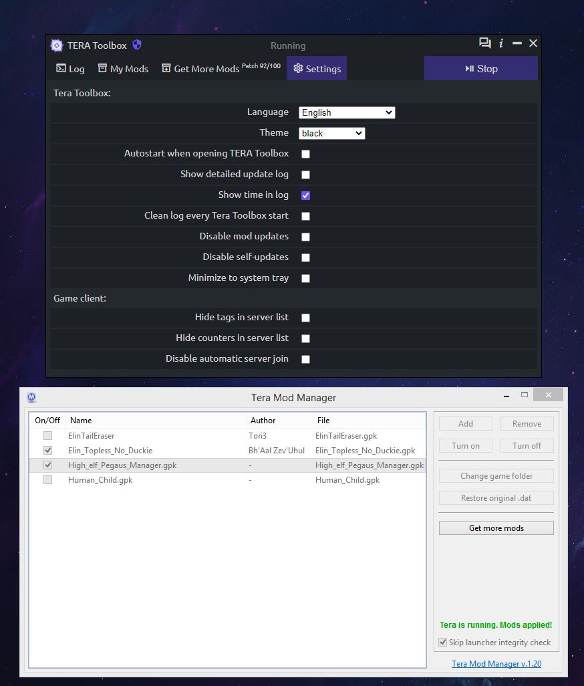
Task: Click the Get more mods button
Action: click(496, 528)
